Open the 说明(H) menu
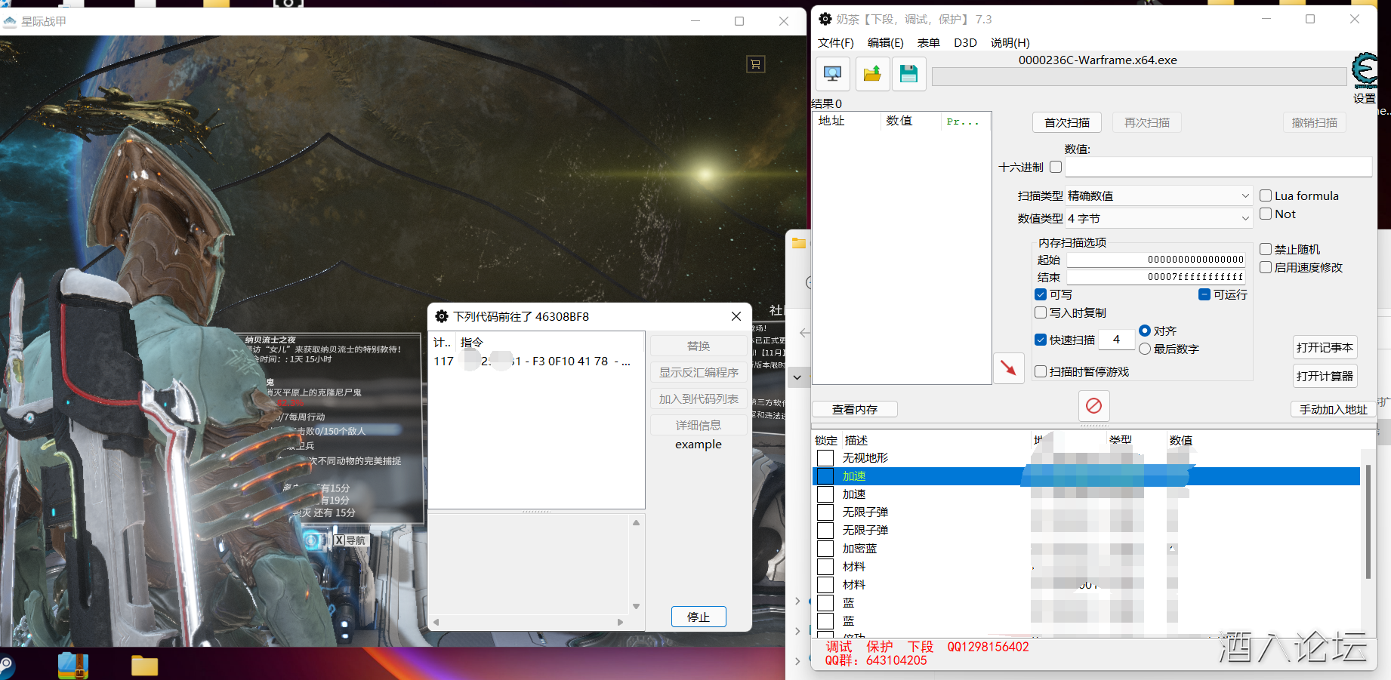This screenshot has width=1391, height=680. [1010, 42]
